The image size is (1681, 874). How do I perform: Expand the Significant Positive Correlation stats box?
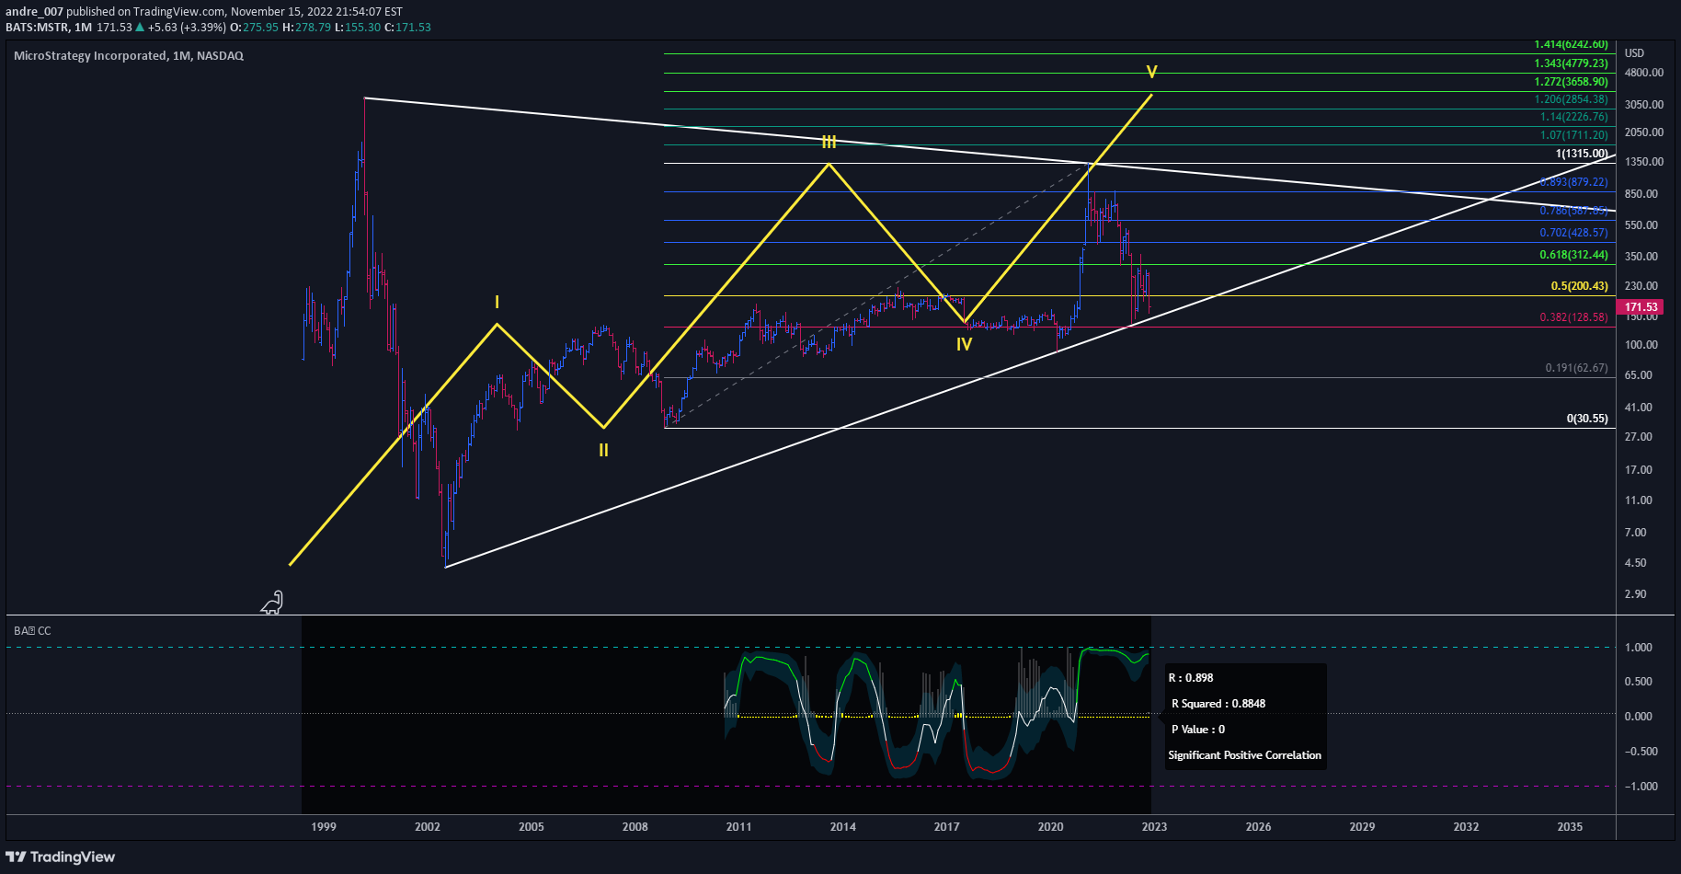tap(1244, 754)
